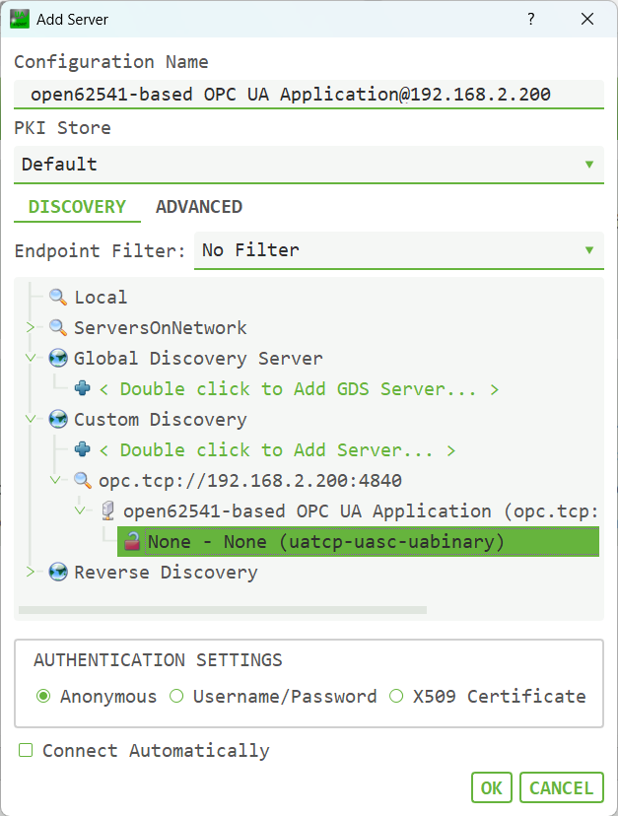Click the Configuration Name input field

[309, 95]
